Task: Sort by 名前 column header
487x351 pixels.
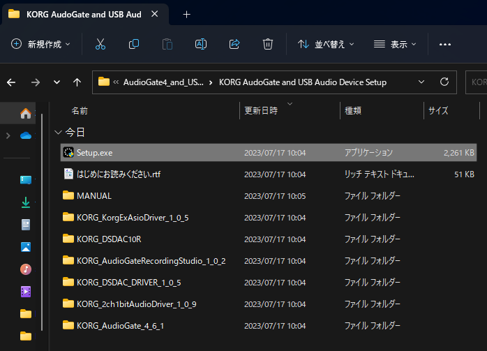Action: coord(80,110)
